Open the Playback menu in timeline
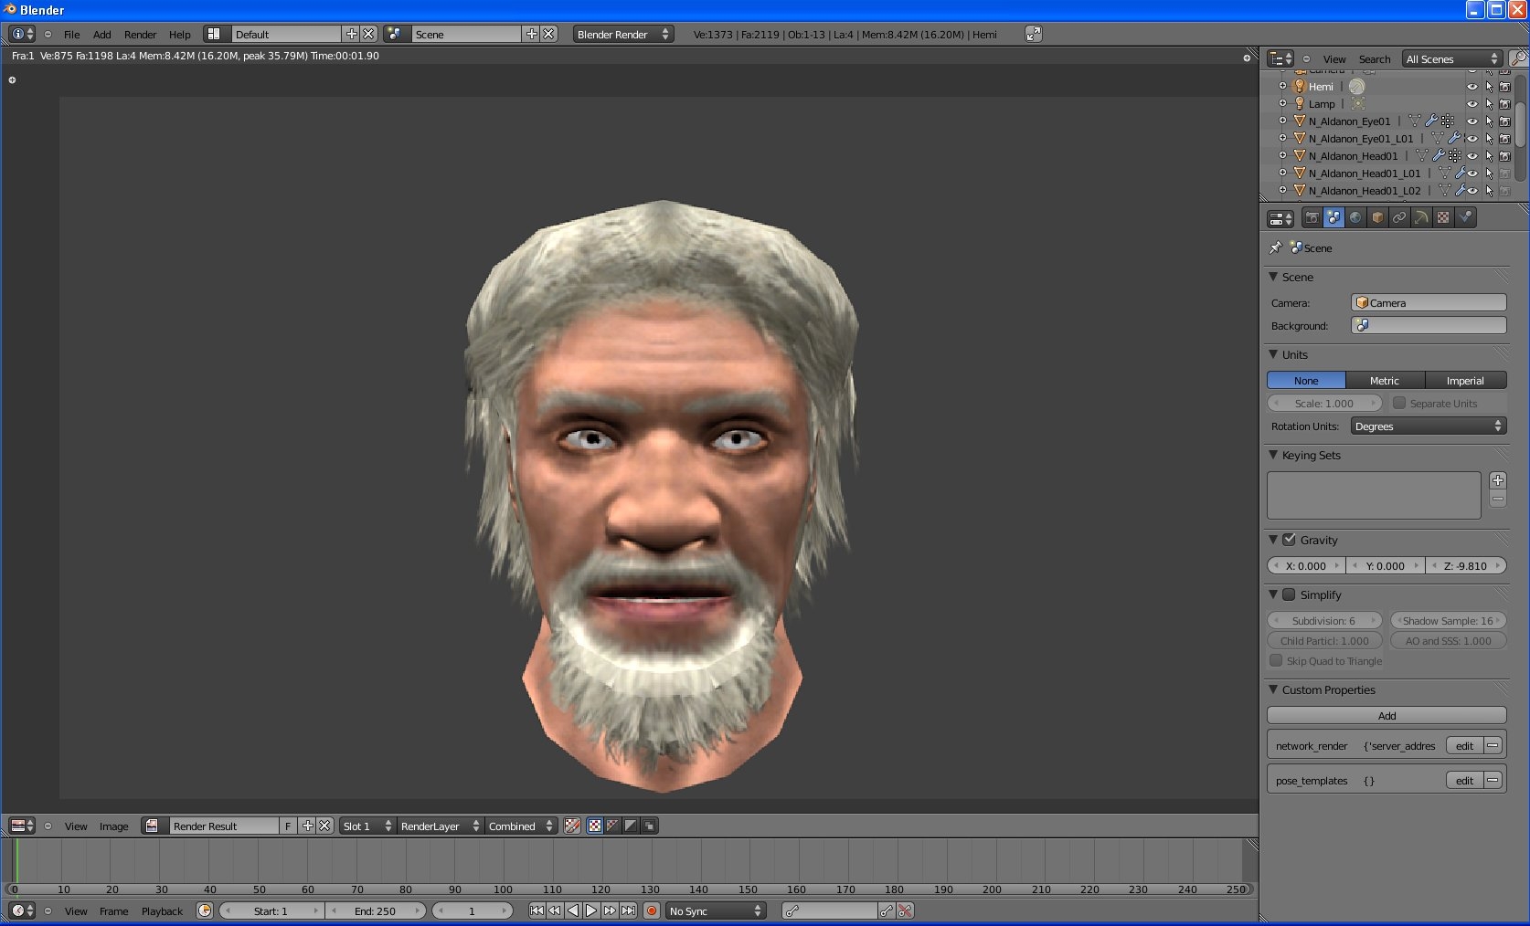This screenshot has height=926, width=1530. pos(162,911)
